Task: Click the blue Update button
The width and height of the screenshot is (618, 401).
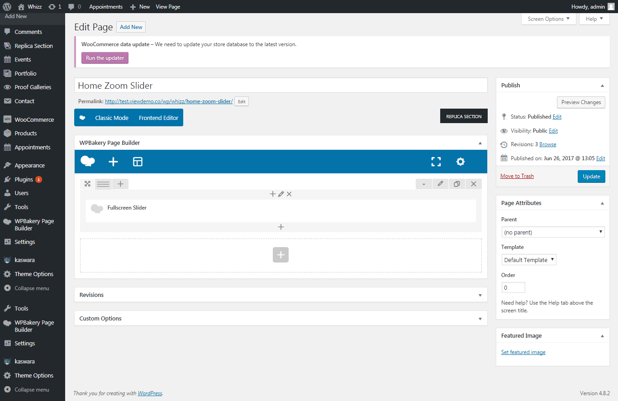Action: click(x=591, y=177)
